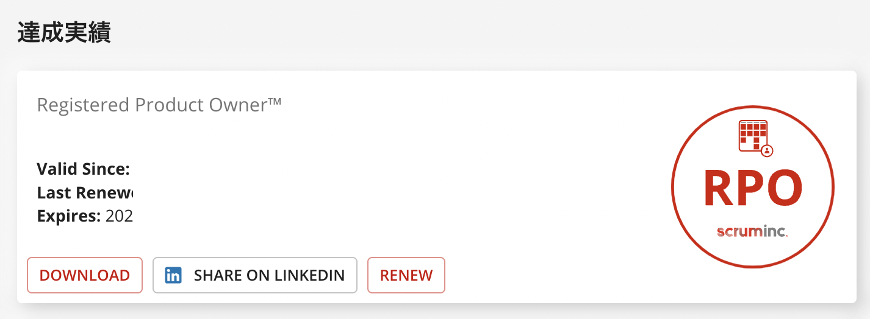
Task: Share the credential on LinkedIn
Action: click(x=254, y=275)
